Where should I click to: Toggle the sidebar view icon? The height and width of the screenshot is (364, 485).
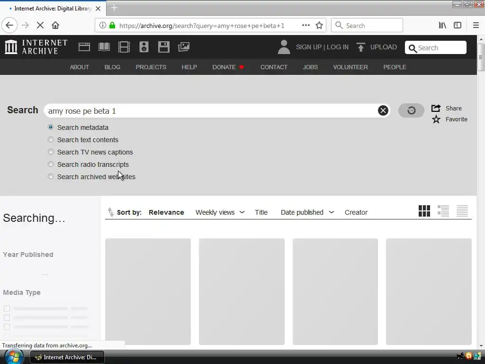[458, 26]
